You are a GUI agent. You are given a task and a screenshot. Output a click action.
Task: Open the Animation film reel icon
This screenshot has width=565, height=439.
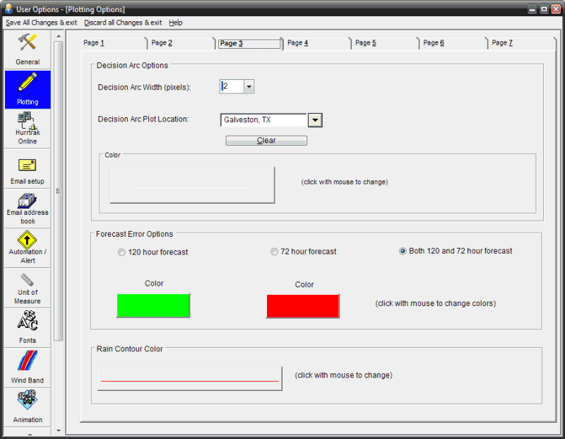tap(28, 401)
